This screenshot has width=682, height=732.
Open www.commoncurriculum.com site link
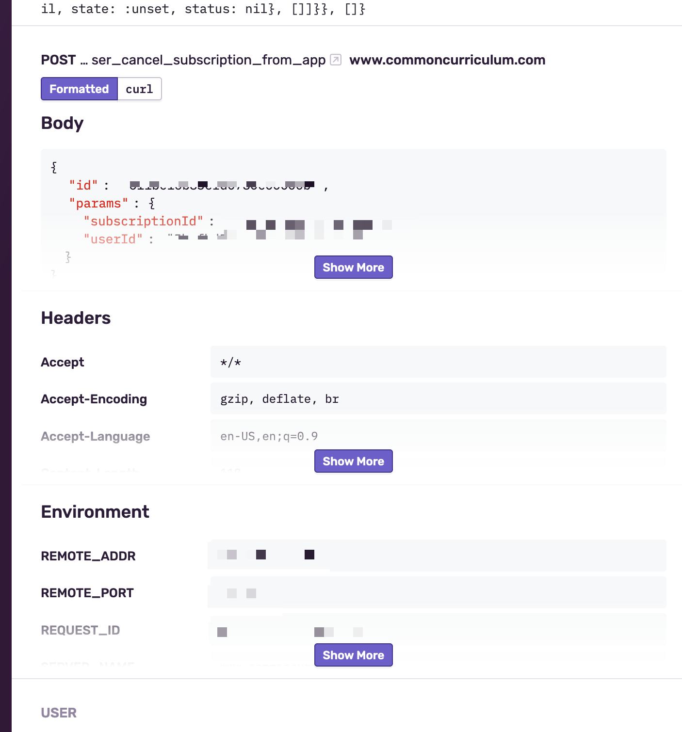click(x=447, y=60)
